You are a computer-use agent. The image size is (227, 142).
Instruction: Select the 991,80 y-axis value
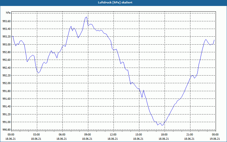click(x=6, y=91)
